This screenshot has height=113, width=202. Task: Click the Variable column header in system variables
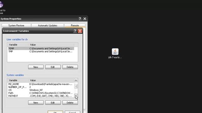point(18,80)
